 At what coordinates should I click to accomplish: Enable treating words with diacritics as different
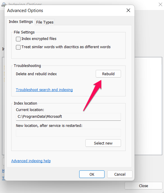pyautogui.click(x=18, y=47)
